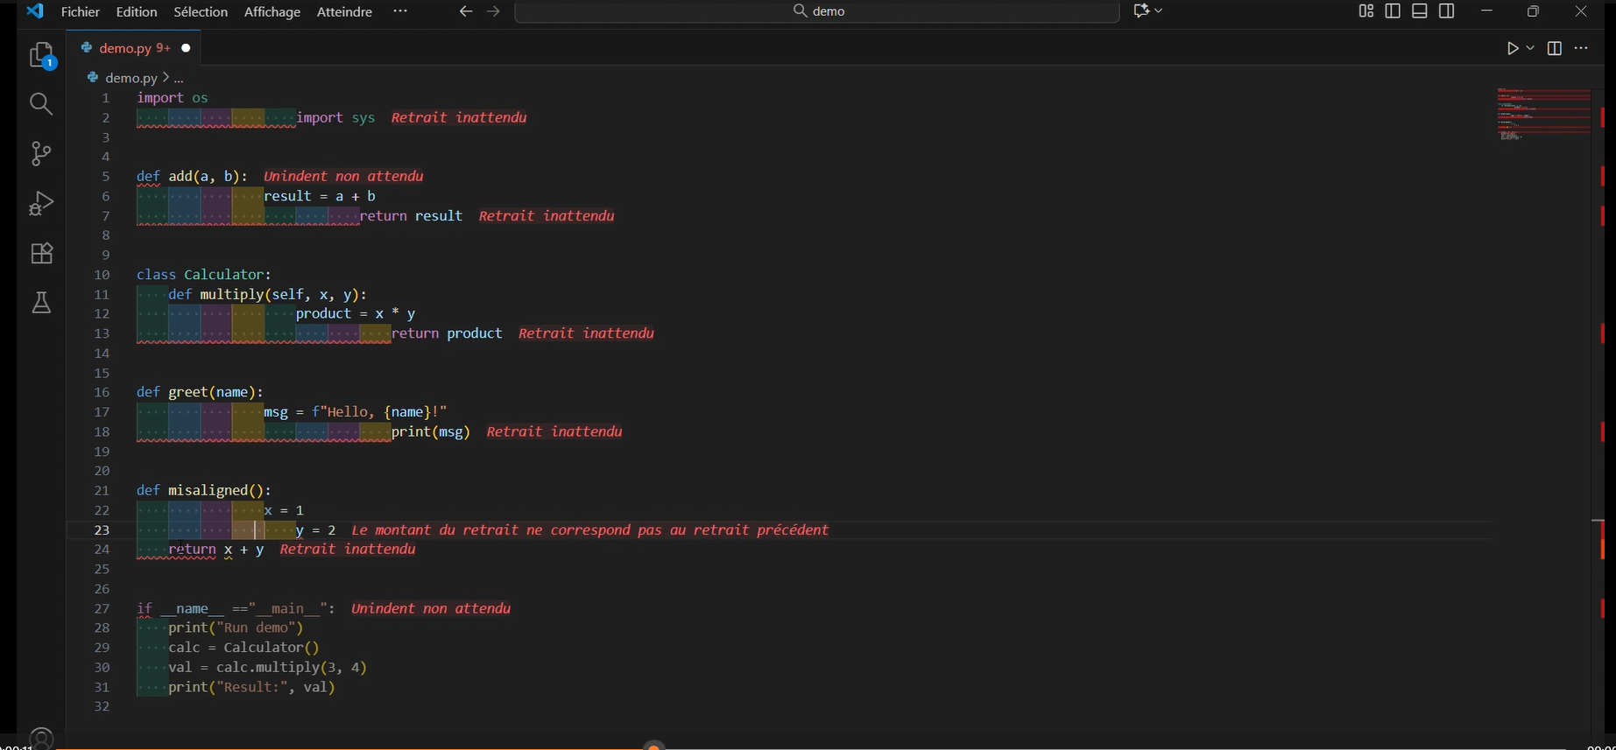Click the Python file icon in the breadcrumb

93,78
